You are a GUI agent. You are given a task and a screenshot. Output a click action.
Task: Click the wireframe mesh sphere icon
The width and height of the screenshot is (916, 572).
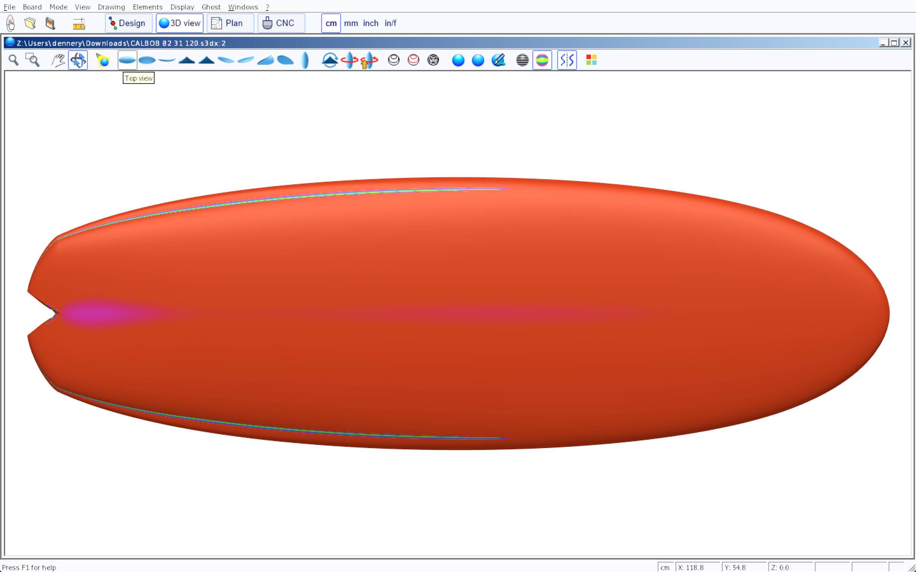pos(433,60)
